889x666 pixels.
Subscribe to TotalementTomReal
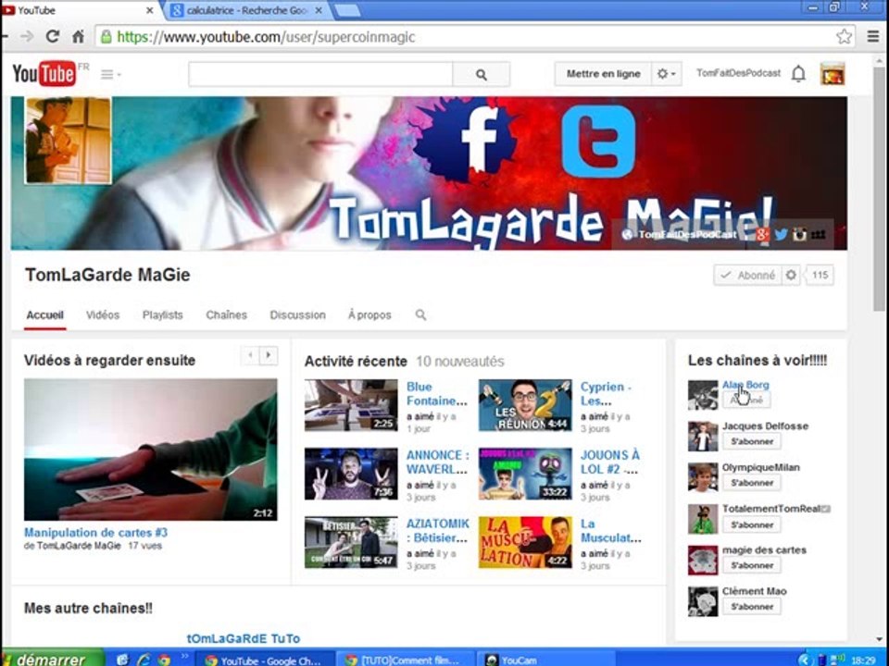752,525
